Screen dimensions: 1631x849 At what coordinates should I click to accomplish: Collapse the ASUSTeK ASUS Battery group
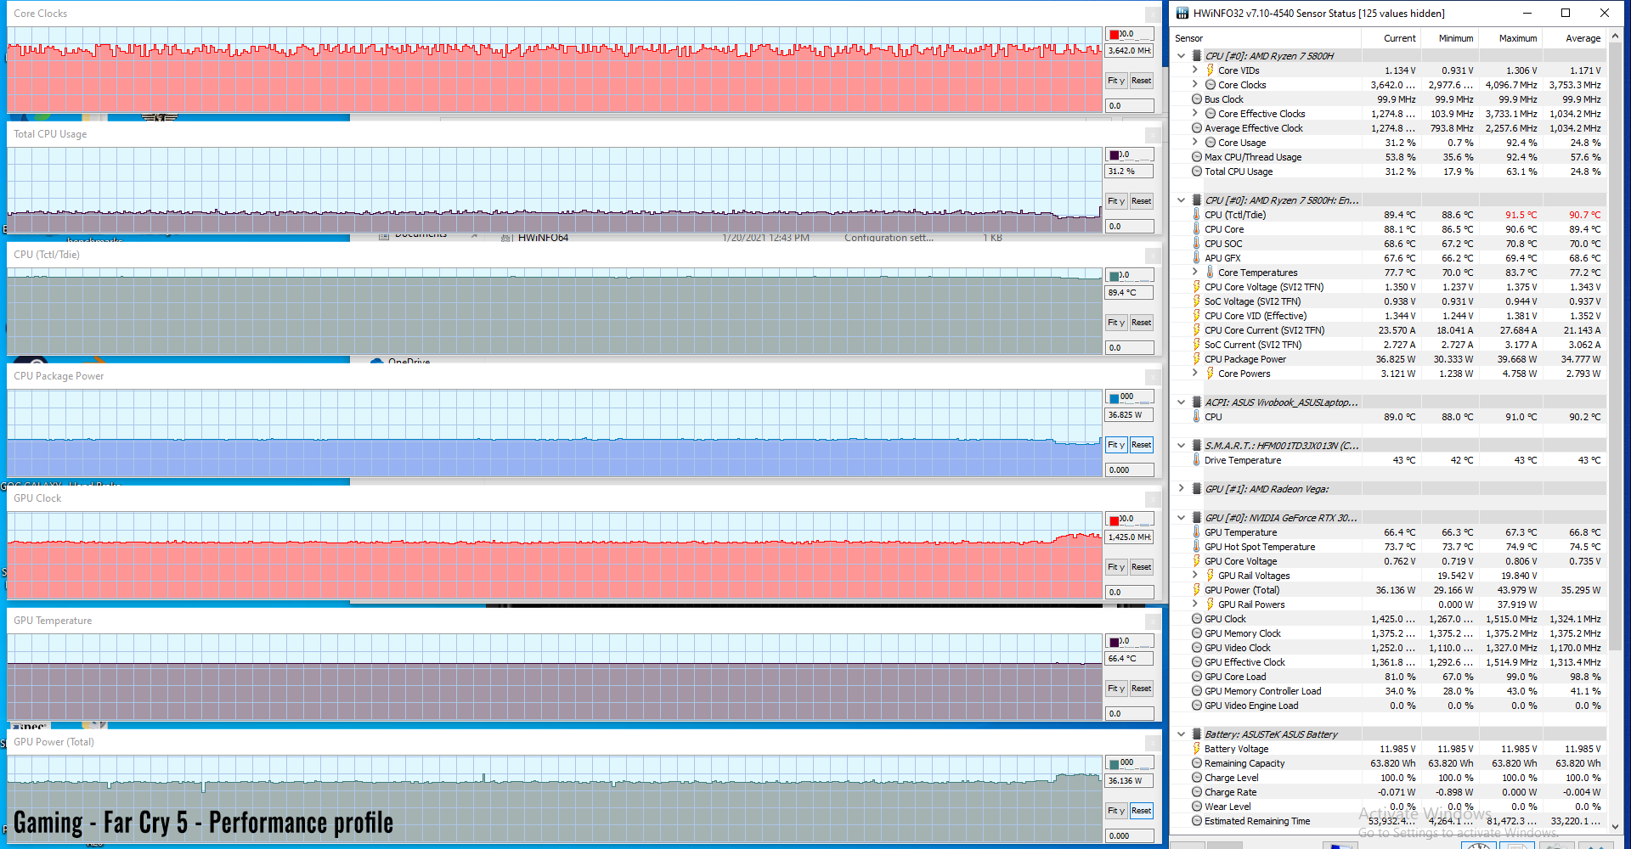[1181, 734]
